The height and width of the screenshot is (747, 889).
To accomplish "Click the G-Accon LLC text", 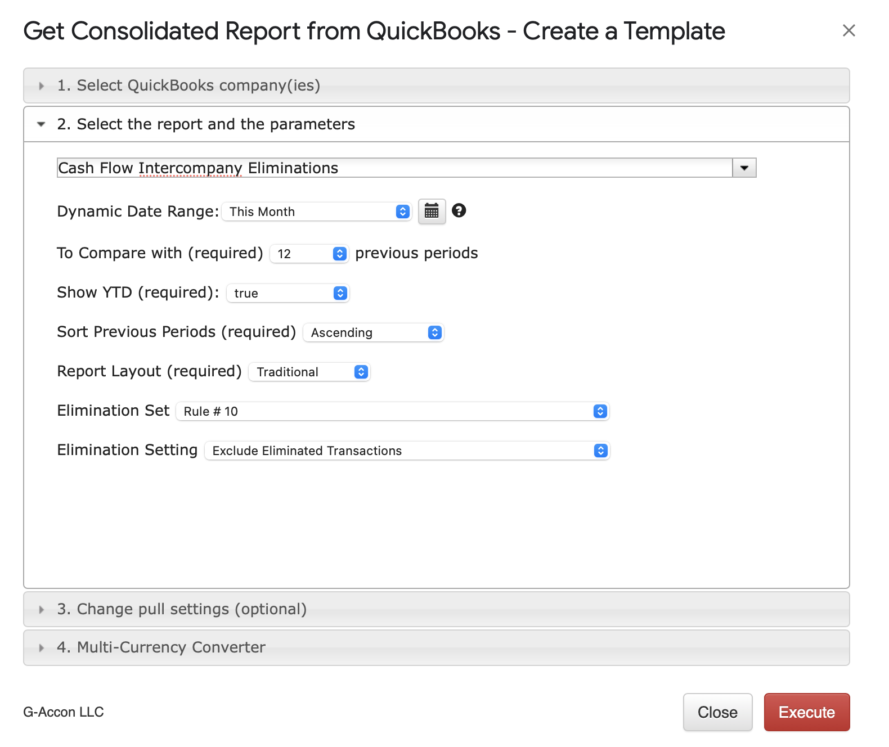I will [64, 712].
